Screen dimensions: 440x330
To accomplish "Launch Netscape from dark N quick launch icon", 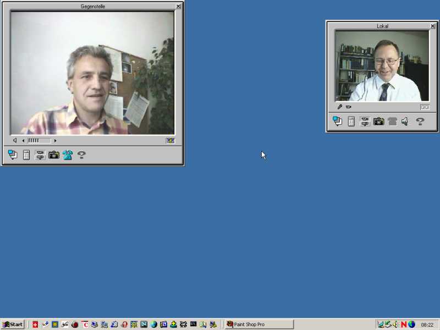I will click(144, 324).
